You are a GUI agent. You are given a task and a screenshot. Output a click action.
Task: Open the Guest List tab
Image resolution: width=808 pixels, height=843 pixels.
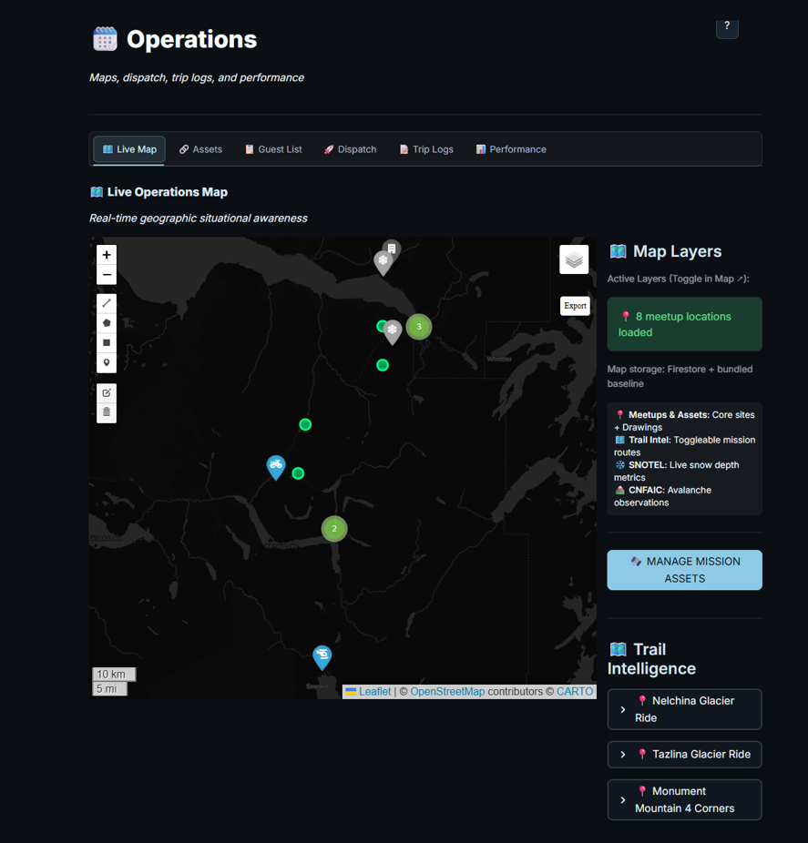tap(273, 149)
